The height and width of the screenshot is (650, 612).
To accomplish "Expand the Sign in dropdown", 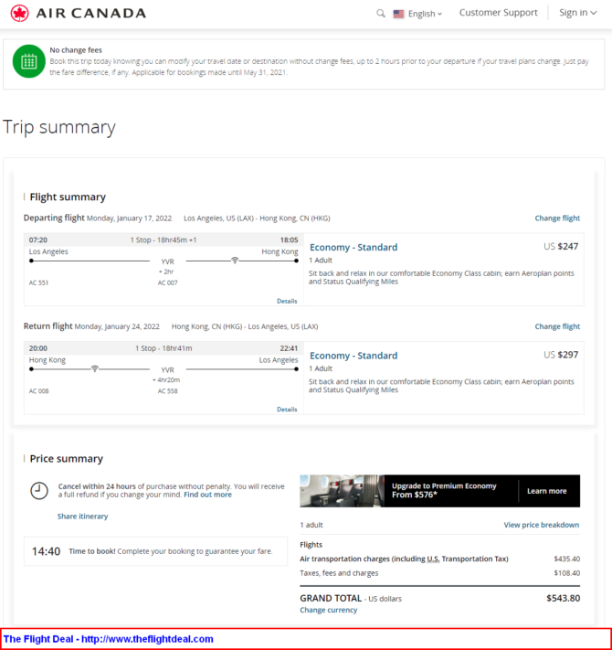I will (x=577, y=13).
